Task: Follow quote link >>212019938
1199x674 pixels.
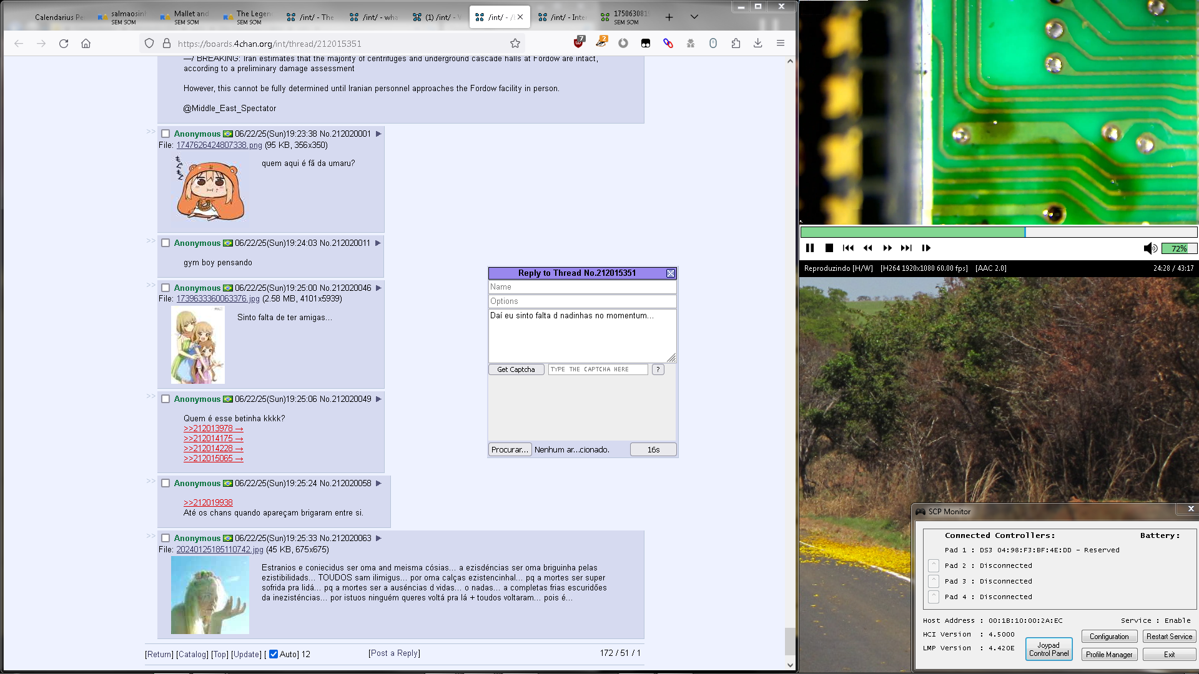Action: coord(208,502)
